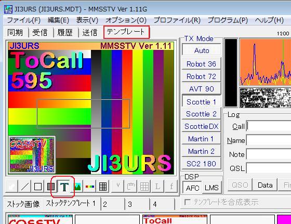Viewport: 291px width, 224px height.
Task: Select Scottie DX TX mode
Action: coord(202,126)
